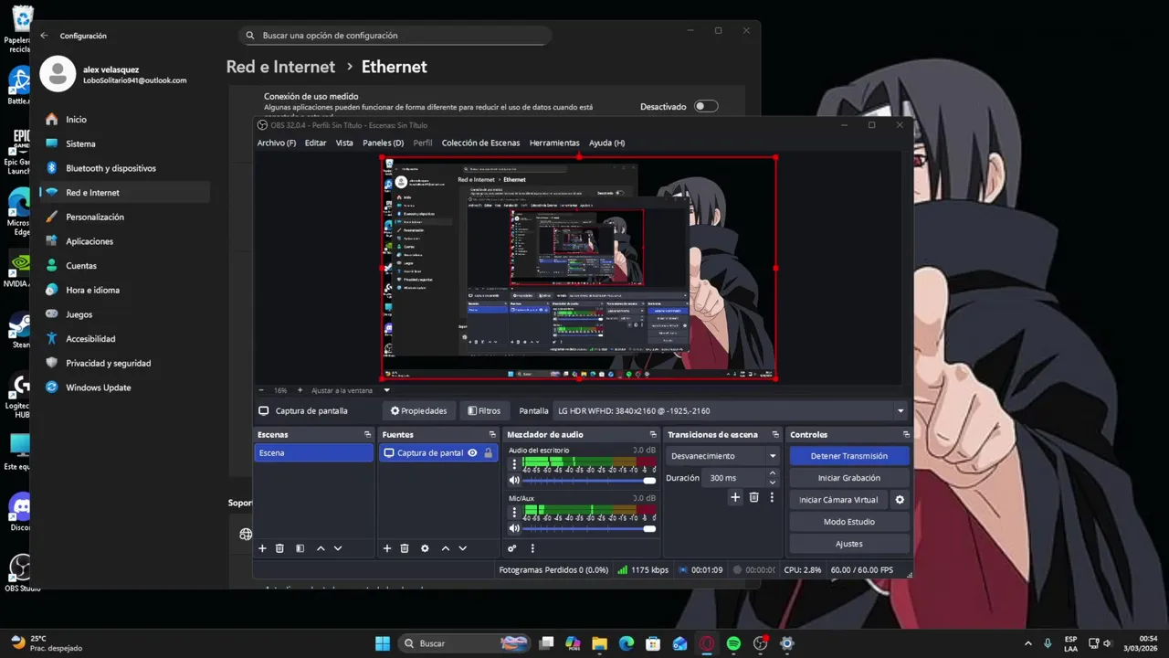The image size is (1169, 658).
Task: Open Audio del escritorio three-dot options
Action: (x=514, y=464)
